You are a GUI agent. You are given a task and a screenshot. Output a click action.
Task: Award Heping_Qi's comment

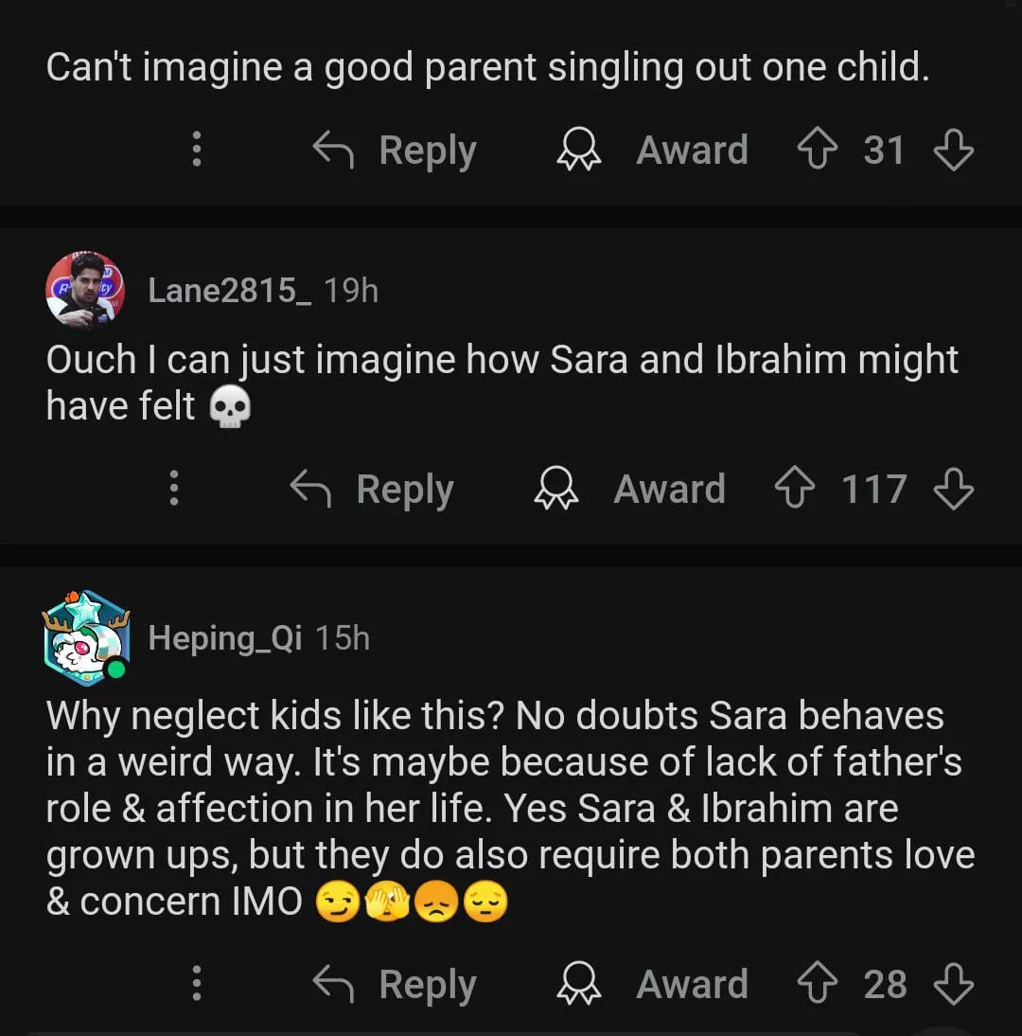pos(653,985)
